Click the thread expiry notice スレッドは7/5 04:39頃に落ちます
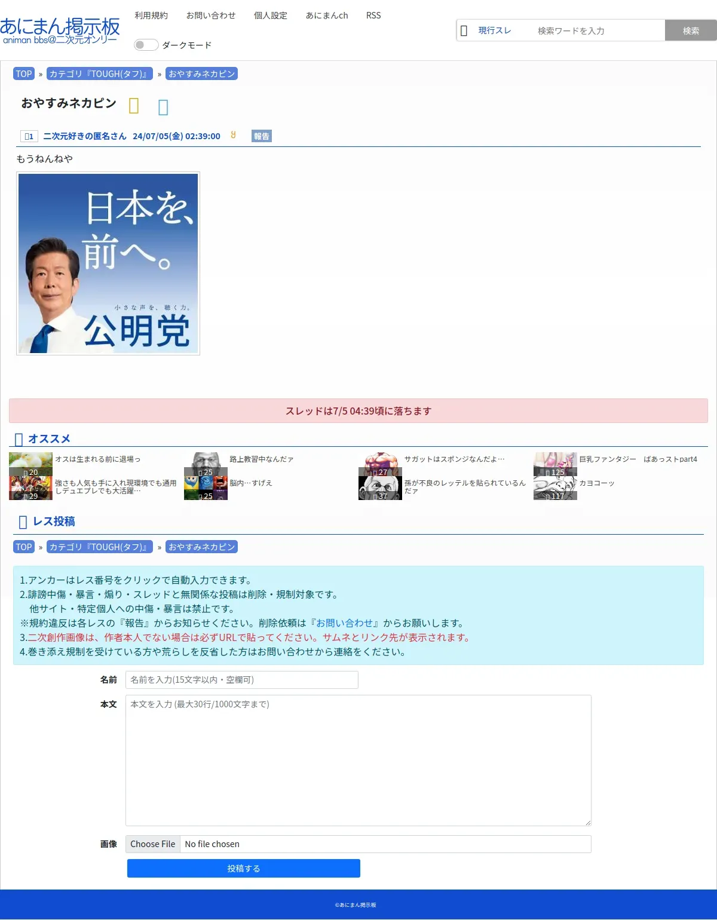 point(358,411)
